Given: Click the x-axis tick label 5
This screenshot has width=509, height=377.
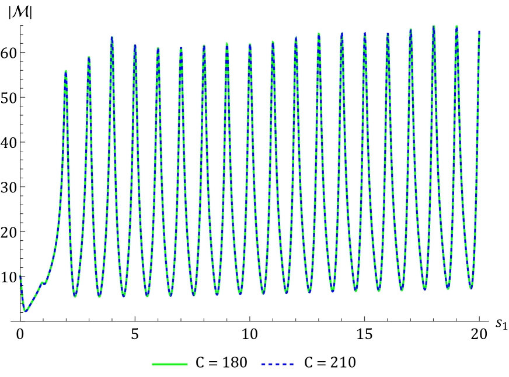Looking at the screenshot, I should 135,334.
